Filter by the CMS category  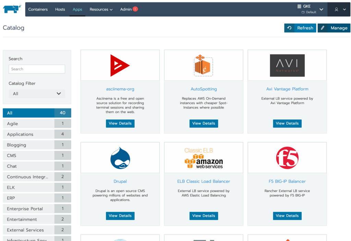tap(37, 155)
